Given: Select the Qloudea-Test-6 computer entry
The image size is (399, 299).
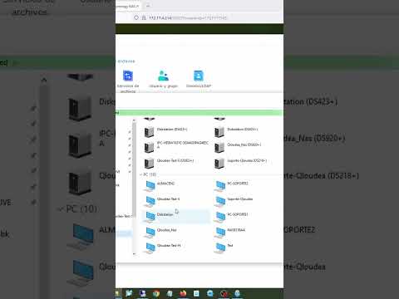Looking at the screenshot, I should tap(162, 201).
